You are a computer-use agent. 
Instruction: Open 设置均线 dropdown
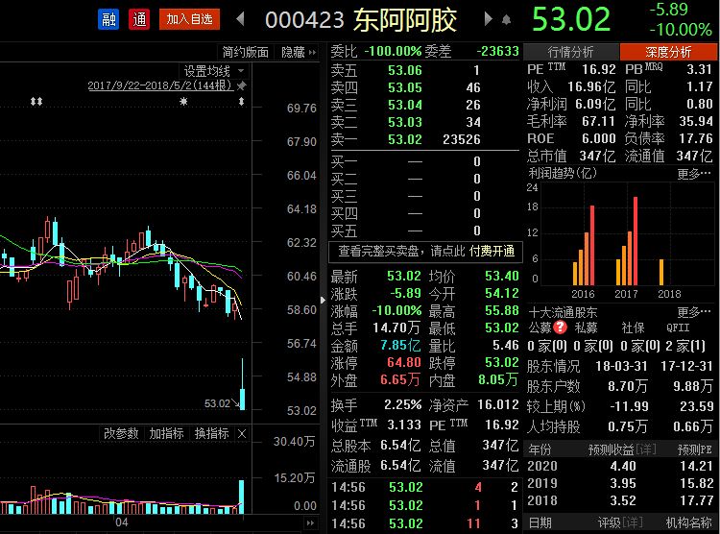214,71
